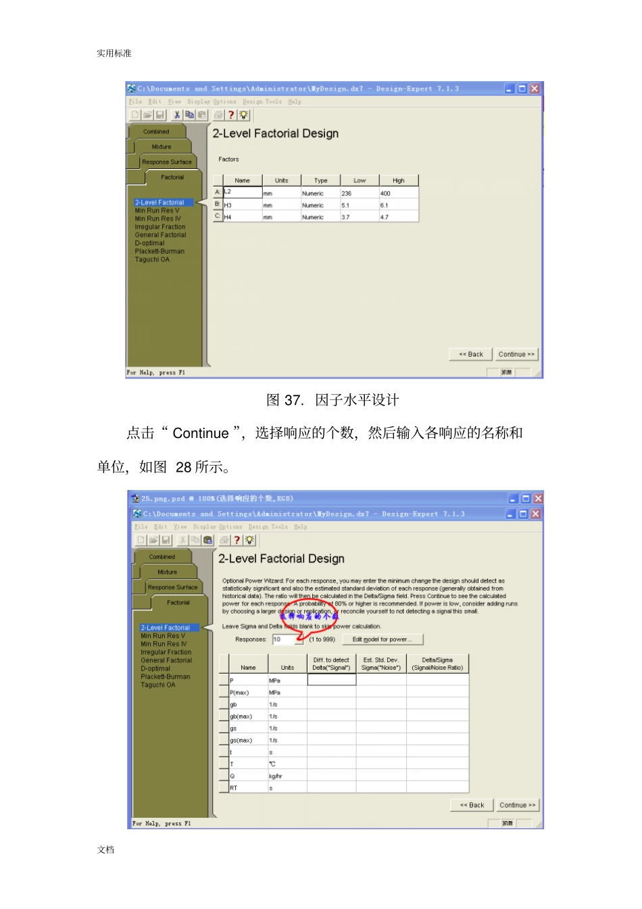Click Low value 5.1 cell for H3

coord(360,205)
